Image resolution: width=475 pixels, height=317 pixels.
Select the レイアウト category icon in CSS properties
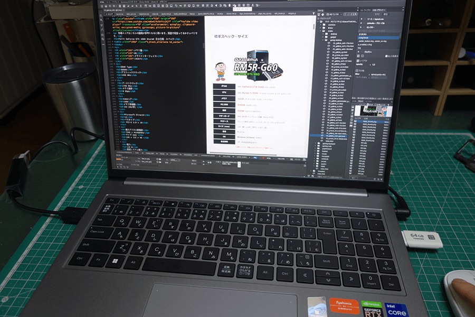pos(358,56)
